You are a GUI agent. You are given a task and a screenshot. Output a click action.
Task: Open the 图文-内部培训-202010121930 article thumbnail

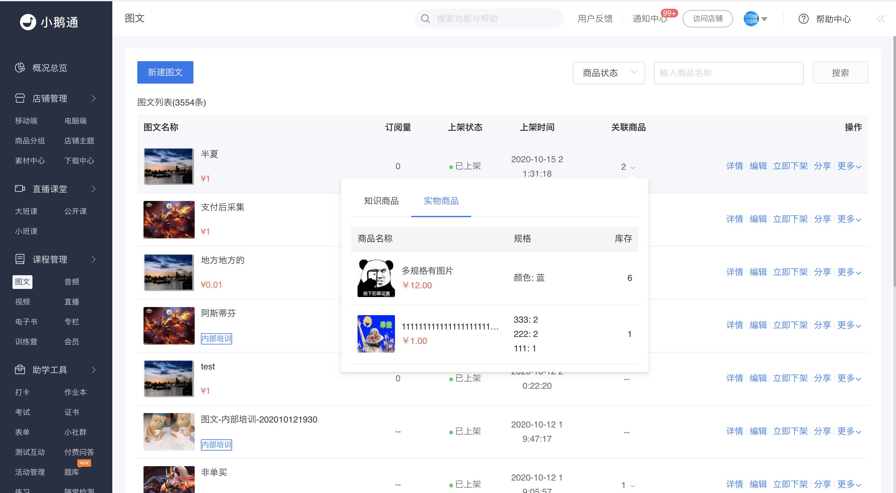(x=169, y=432)
